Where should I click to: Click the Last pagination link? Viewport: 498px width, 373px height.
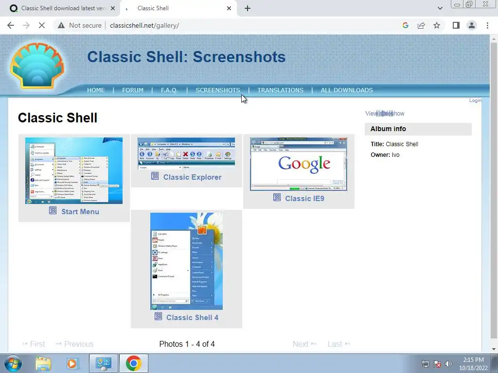(x=338, y=344)
